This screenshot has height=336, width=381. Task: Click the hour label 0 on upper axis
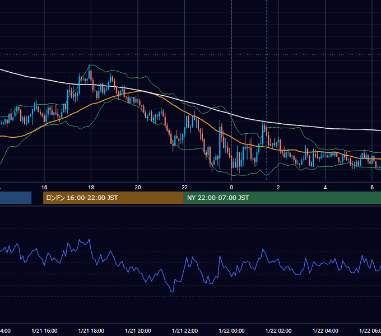tap(231, 188)
